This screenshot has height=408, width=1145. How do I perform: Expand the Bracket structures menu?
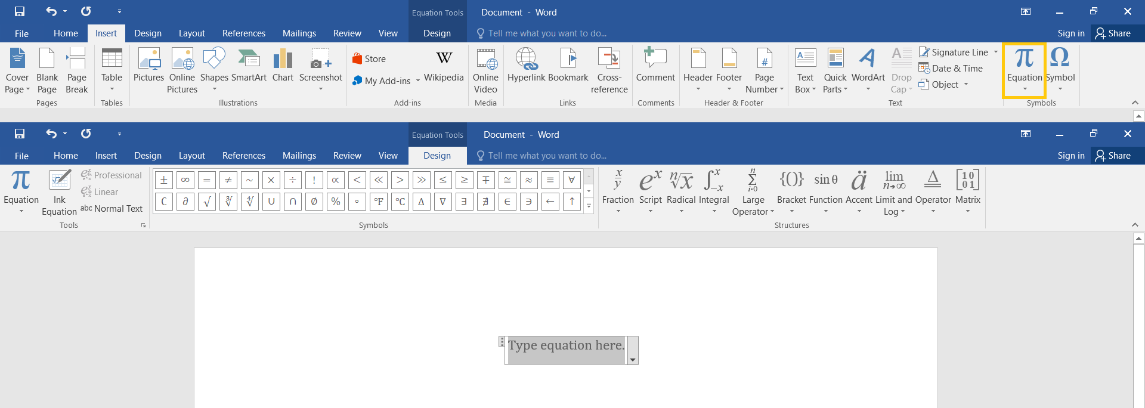[x=791, y=192]
